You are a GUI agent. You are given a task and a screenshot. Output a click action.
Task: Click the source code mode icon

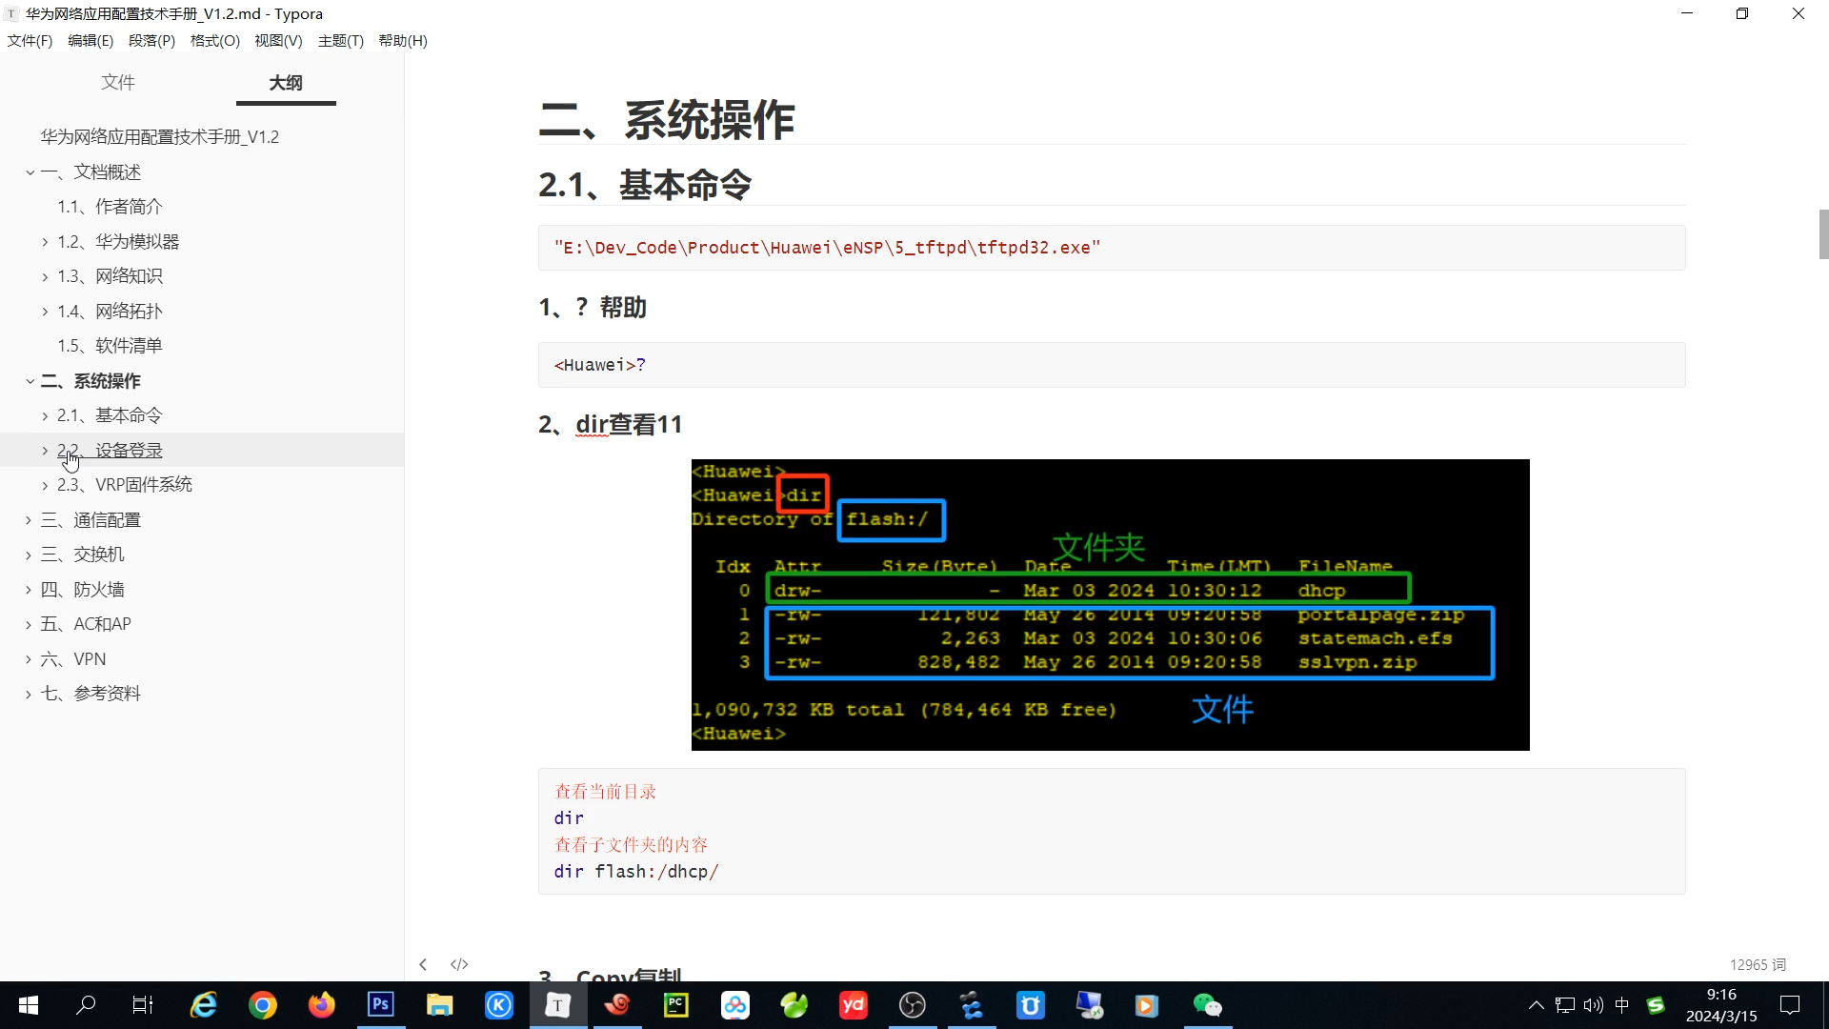click(x=459, y=964)
